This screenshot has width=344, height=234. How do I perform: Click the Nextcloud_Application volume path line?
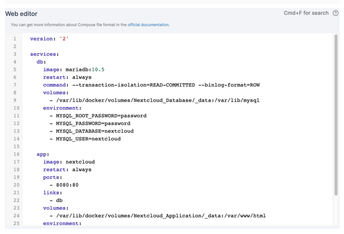coord(158,216)
